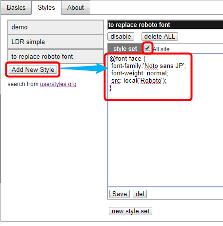The image size is (223, 226).
Task: Select the Styles tab
Action: [46, 8]
